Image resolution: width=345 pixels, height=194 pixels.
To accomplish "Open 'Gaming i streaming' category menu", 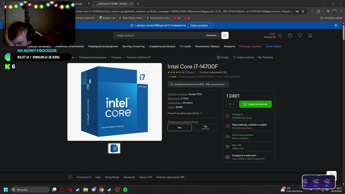I will [133, 46].
